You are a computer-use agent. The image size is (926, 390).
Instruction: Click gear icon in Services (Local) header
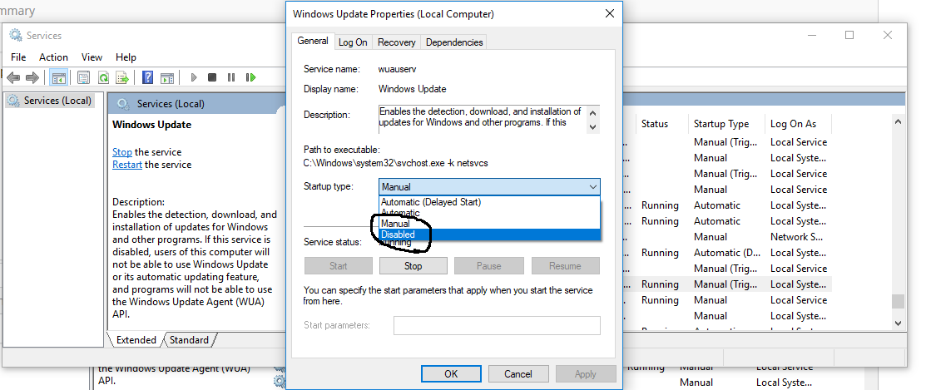pyautogui.click(x=123, y=104)
